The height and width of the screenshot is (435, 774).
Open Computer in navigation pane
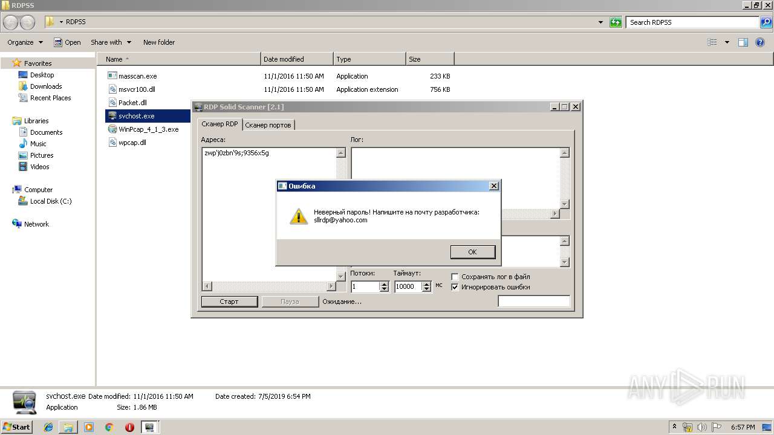point(38,190)
